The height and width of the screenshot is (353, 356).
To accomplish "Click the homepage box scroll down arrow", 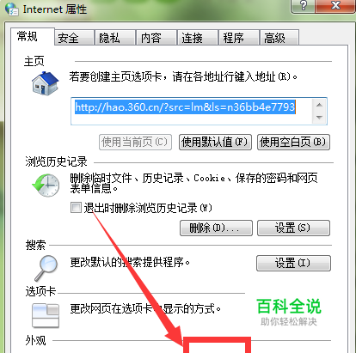I will [319, 118].
